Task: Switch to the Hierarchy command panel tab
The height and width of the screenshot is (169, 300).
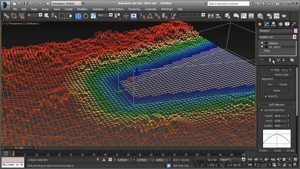Action: 273,24
